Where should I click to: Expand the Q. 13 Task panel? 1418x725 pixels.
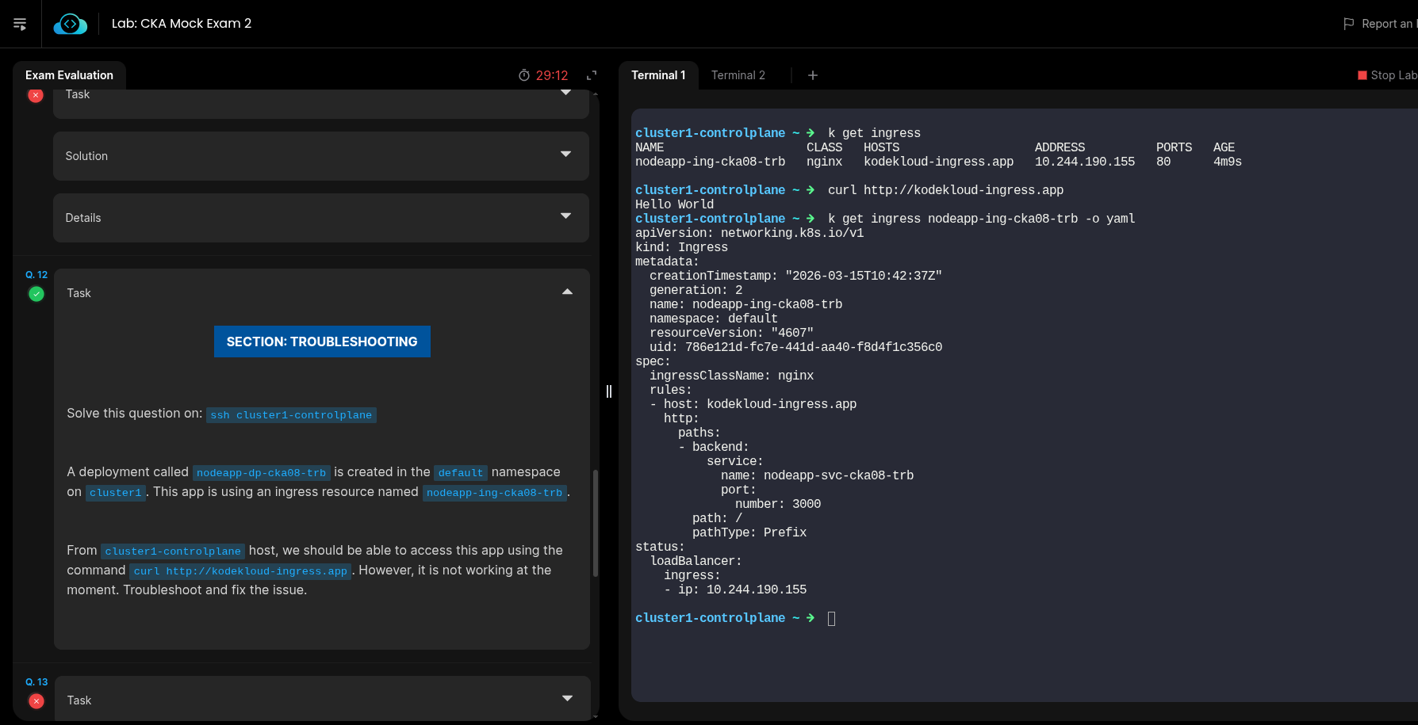[567, 699]
